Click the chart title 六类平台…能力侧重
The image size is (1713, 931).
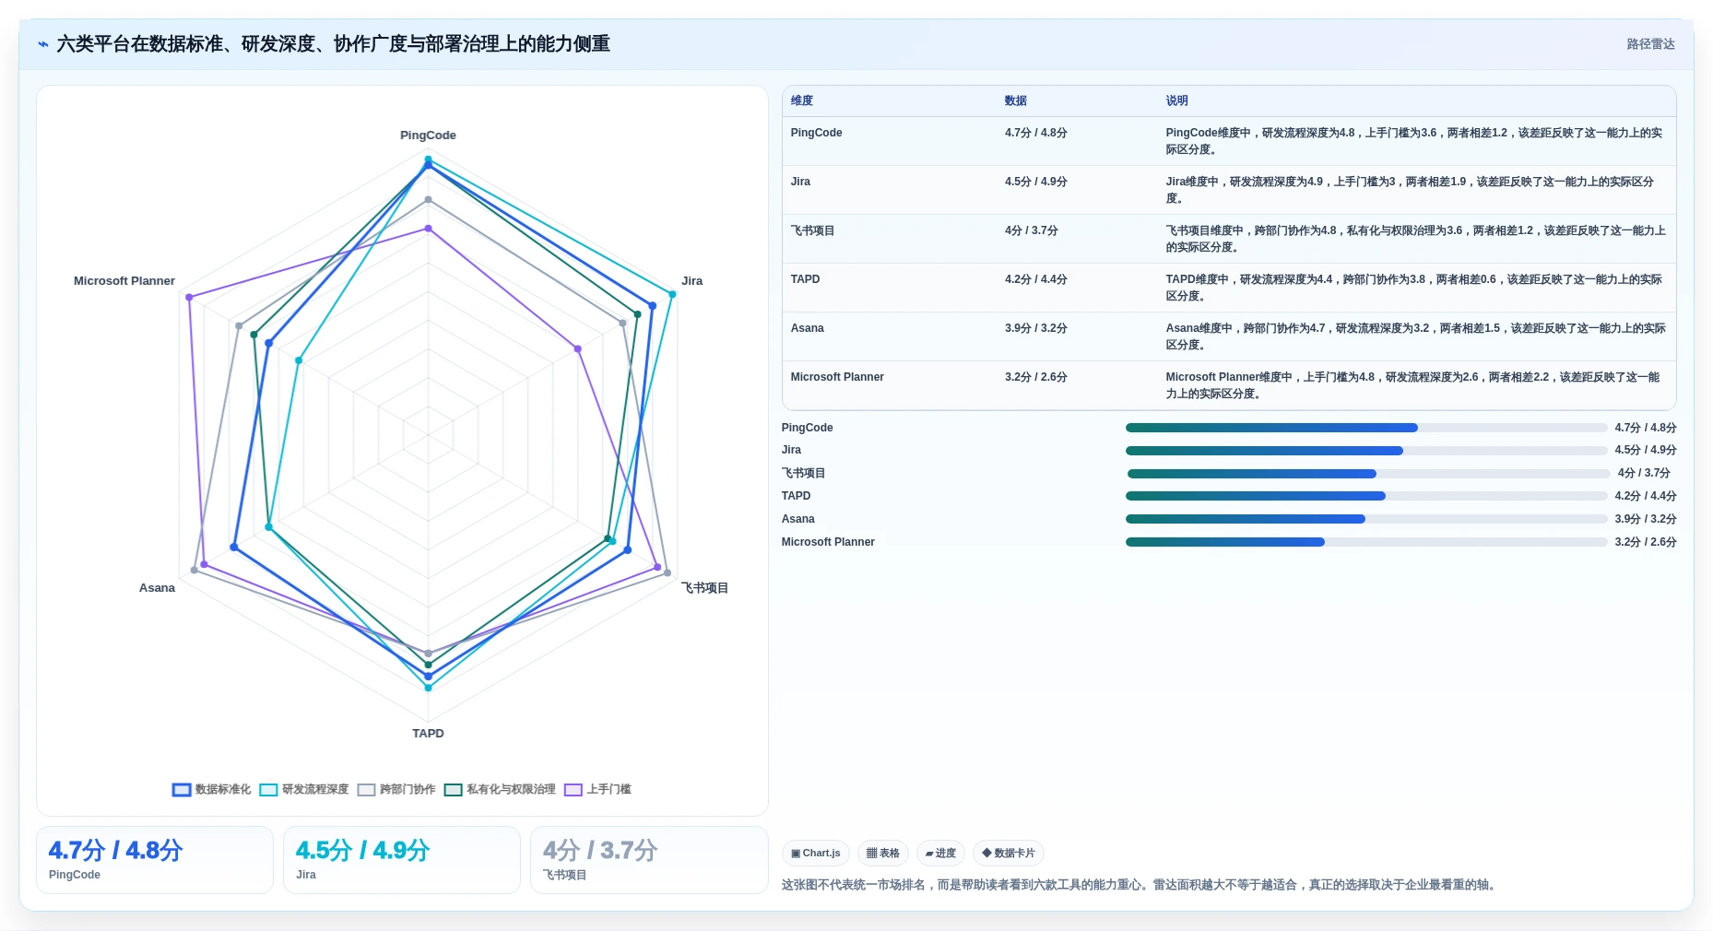coord(333,44)
